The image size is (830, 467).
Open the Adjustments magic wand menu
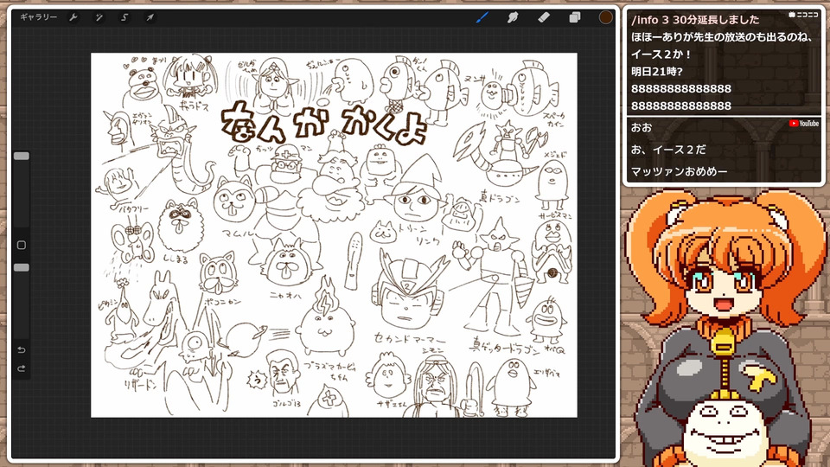[x=99, y=17]
